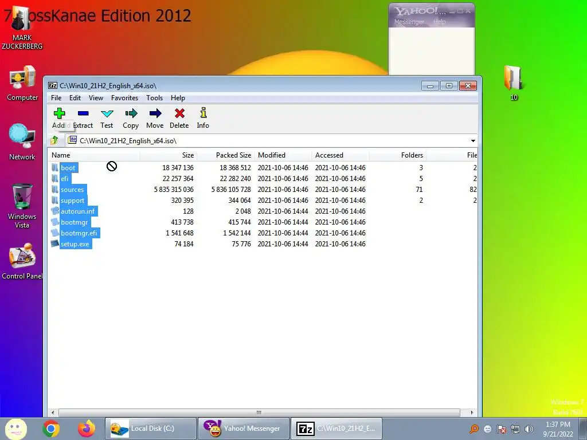Click the scrollbar right arrow

[x=472, y=412]
